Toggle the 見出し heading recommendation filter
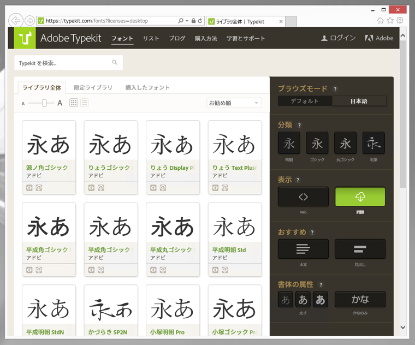This screenshot has width=415, height=345. pos(360,249)
